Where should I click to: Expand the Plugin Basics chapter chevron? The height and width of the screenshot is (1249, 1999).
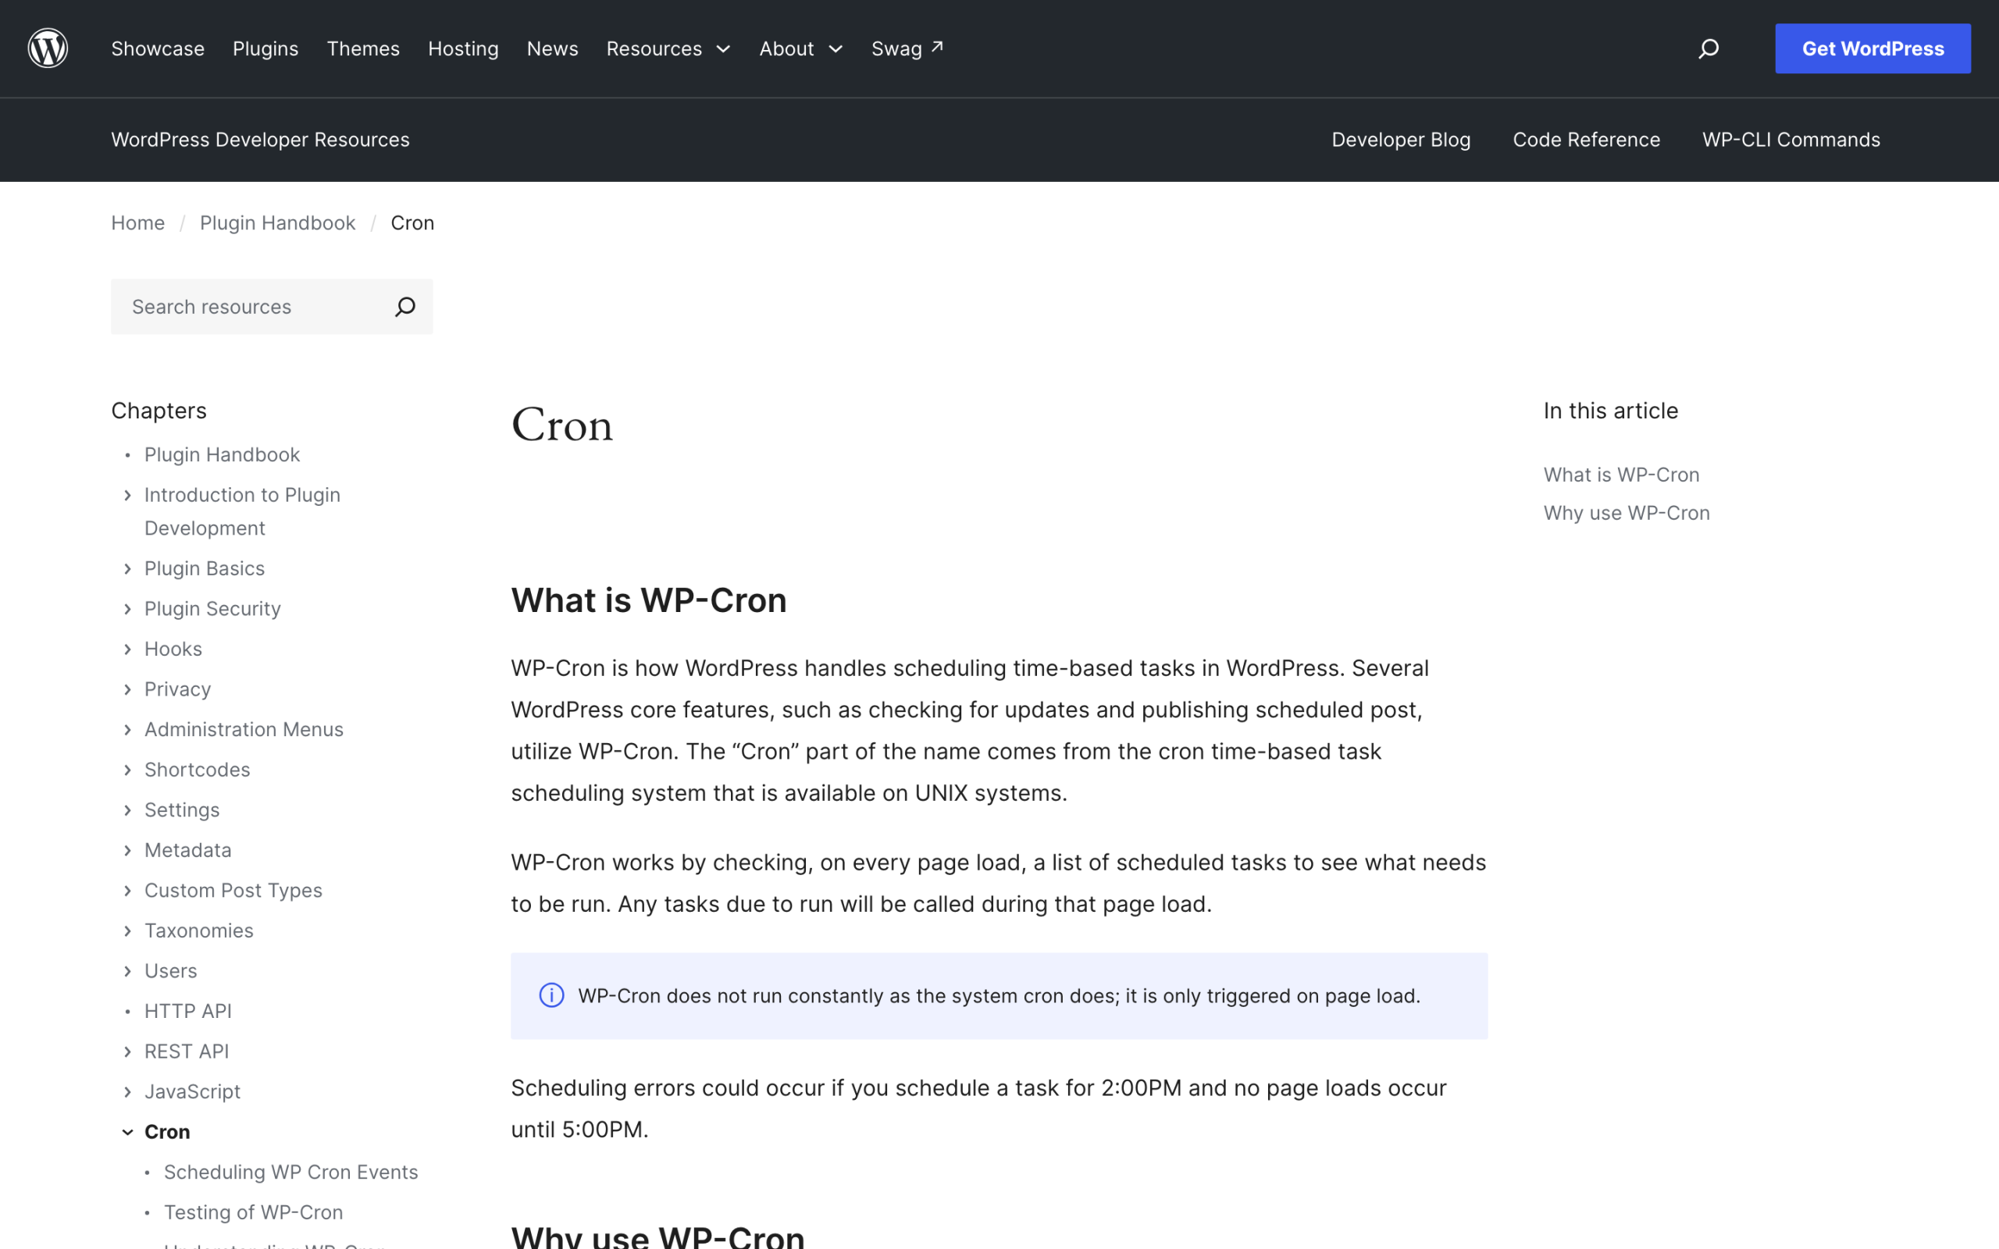(x=127, y=568)
